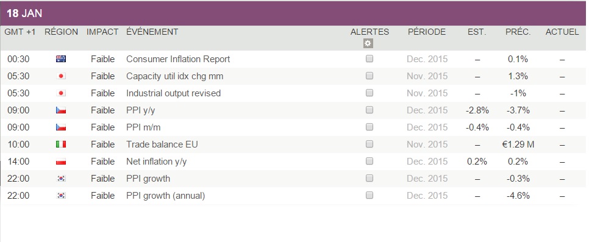This screenshot has width=589, height=242.
Task: Click Japan flag for Industrial output row
Action: (x=61, y=93)
